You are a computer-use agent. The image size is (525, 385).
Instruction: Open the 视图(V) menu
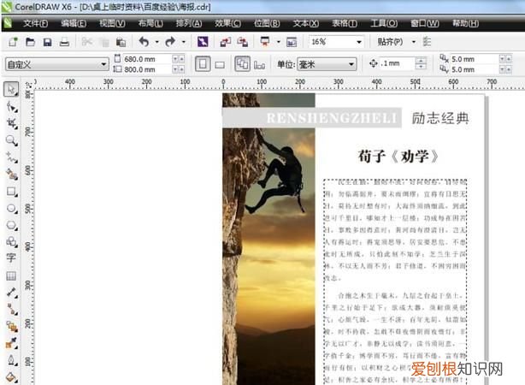point(112,23)
